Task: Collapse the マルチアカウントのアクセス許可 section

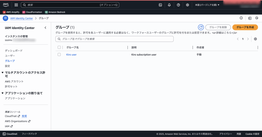Action: pyautogui.click(x=3, y=73)
